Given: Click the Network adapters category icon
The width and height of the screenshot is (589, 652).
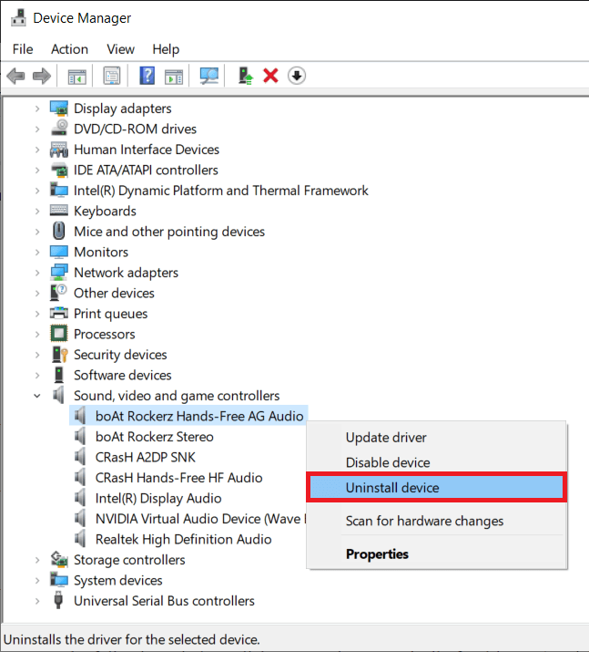Looking at the screenshot, I should click(x=59, y=273).
